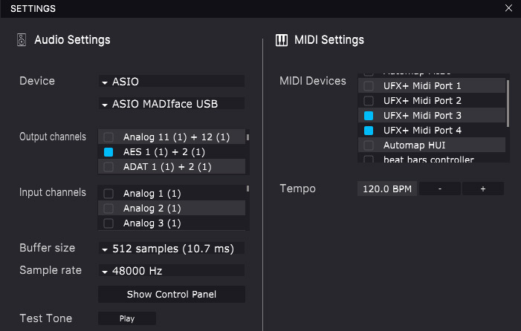
Task: Open the ASIO MADIface USB device dropdown
Action: pyautogui.click(x=171, y=104)
